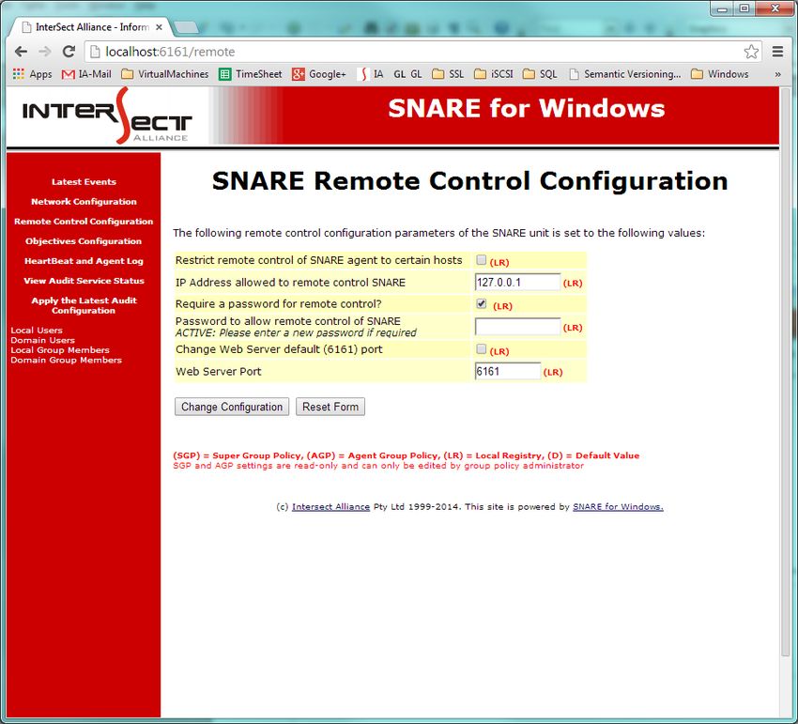This screenshot has width=798, height=724.
Task: Open Latest Events in the sidebar
Action: point(84,182)
